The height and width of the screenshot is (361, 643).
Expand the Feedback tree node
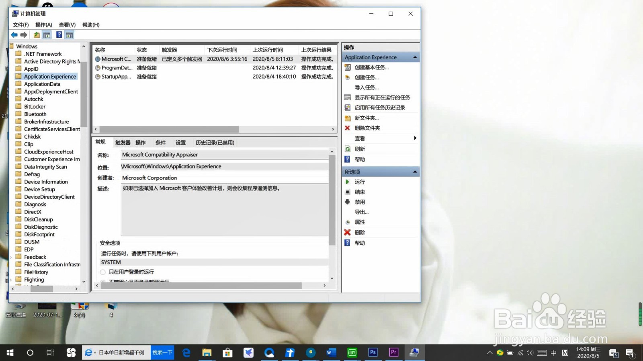[x=11, y=257]
